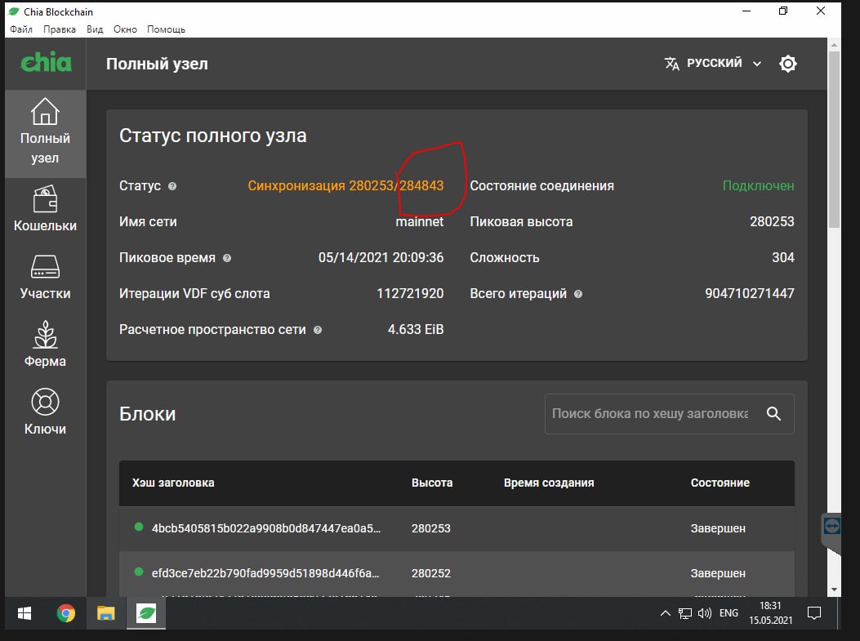Click the Статус полного узла heading

pyautogui.click(x=213, y=136)
